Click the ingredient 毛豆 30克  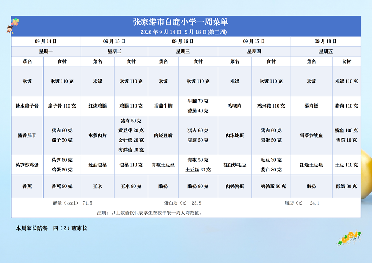point(271,160)
